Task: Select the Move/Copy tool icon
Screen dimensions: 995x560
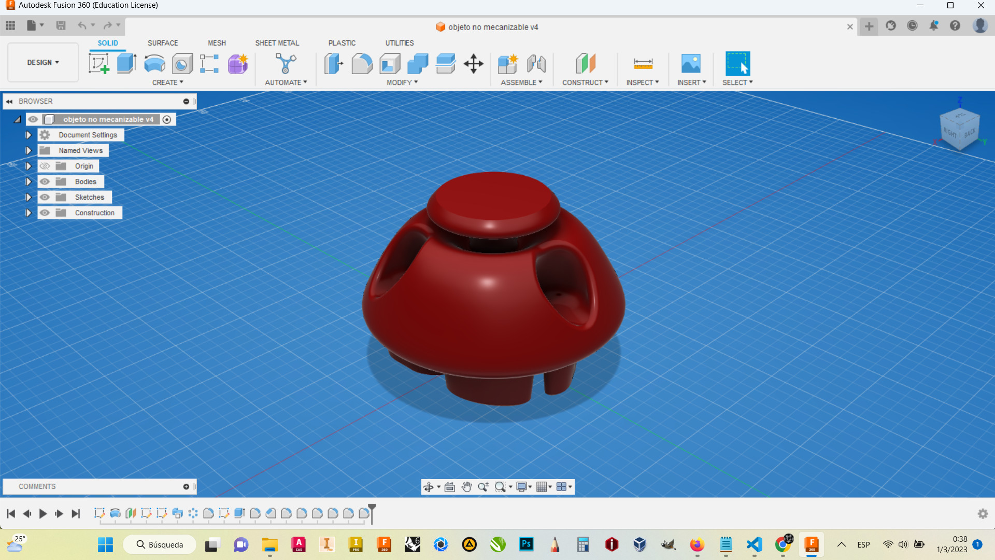Action: click(x=473, y=64)
